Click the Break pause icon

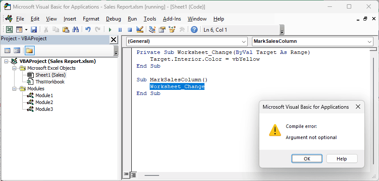[120, 30]
